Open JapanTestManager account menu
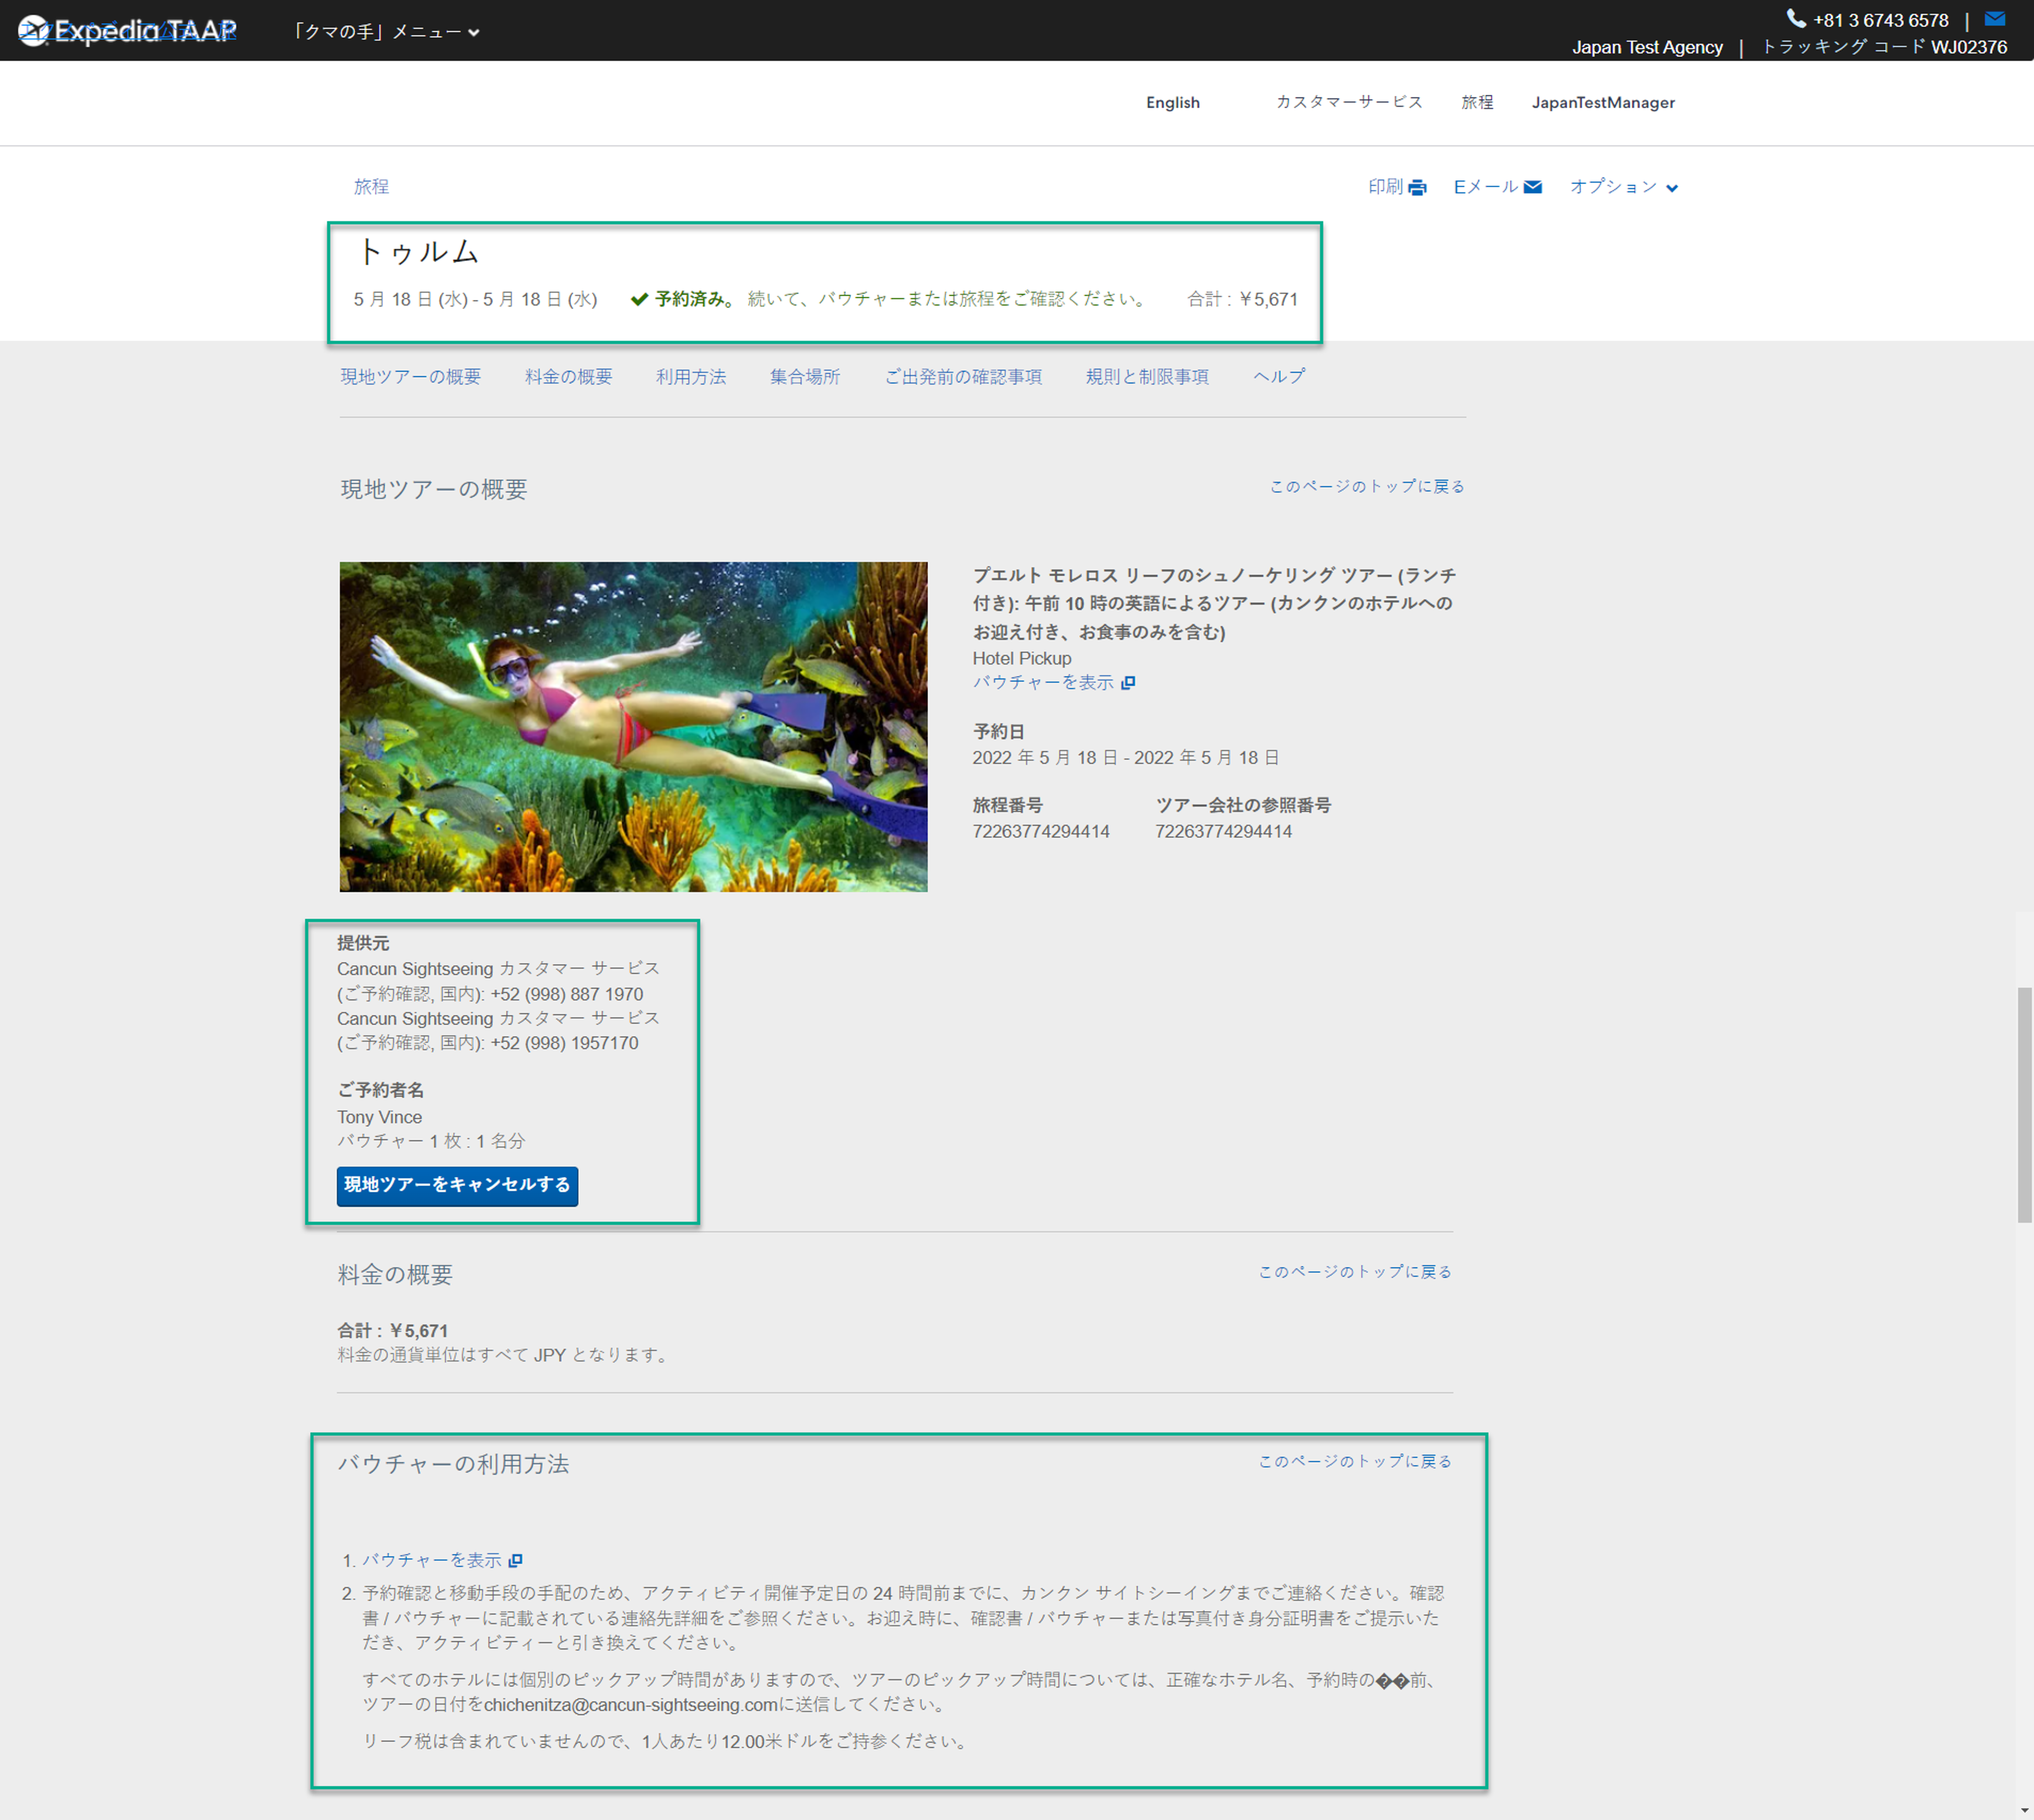This screenshot has height=1820, width=2034. 1603,102
